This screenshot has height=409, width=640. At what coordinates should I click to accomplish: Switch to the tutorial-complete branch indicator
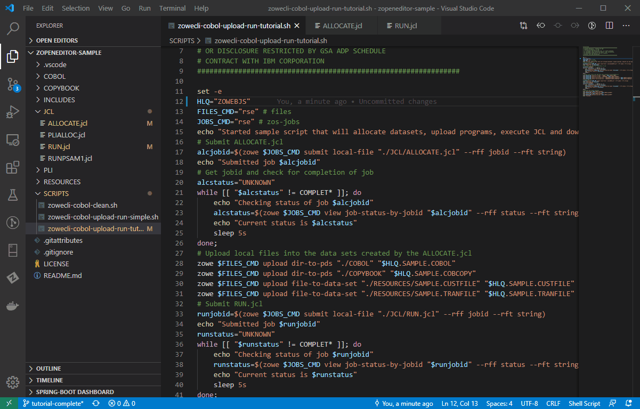[x=53, y=403]
